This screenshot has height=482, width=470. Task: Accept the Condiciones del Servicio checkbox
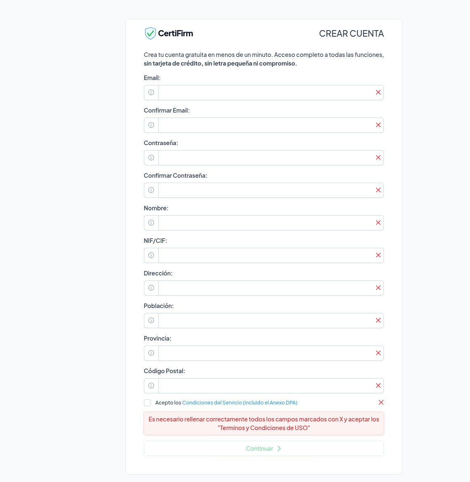click(148, 403)
